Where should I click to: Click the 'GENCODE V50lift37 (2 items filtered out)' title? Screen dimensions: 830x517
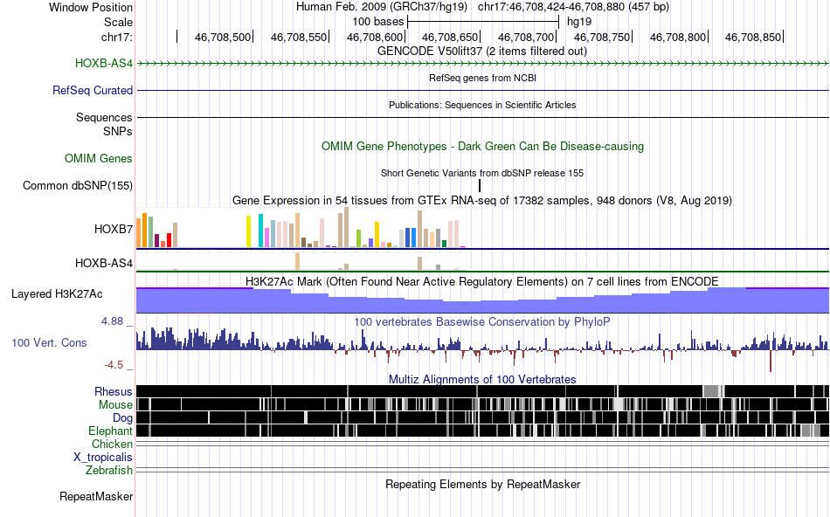[x=482, y=52]
